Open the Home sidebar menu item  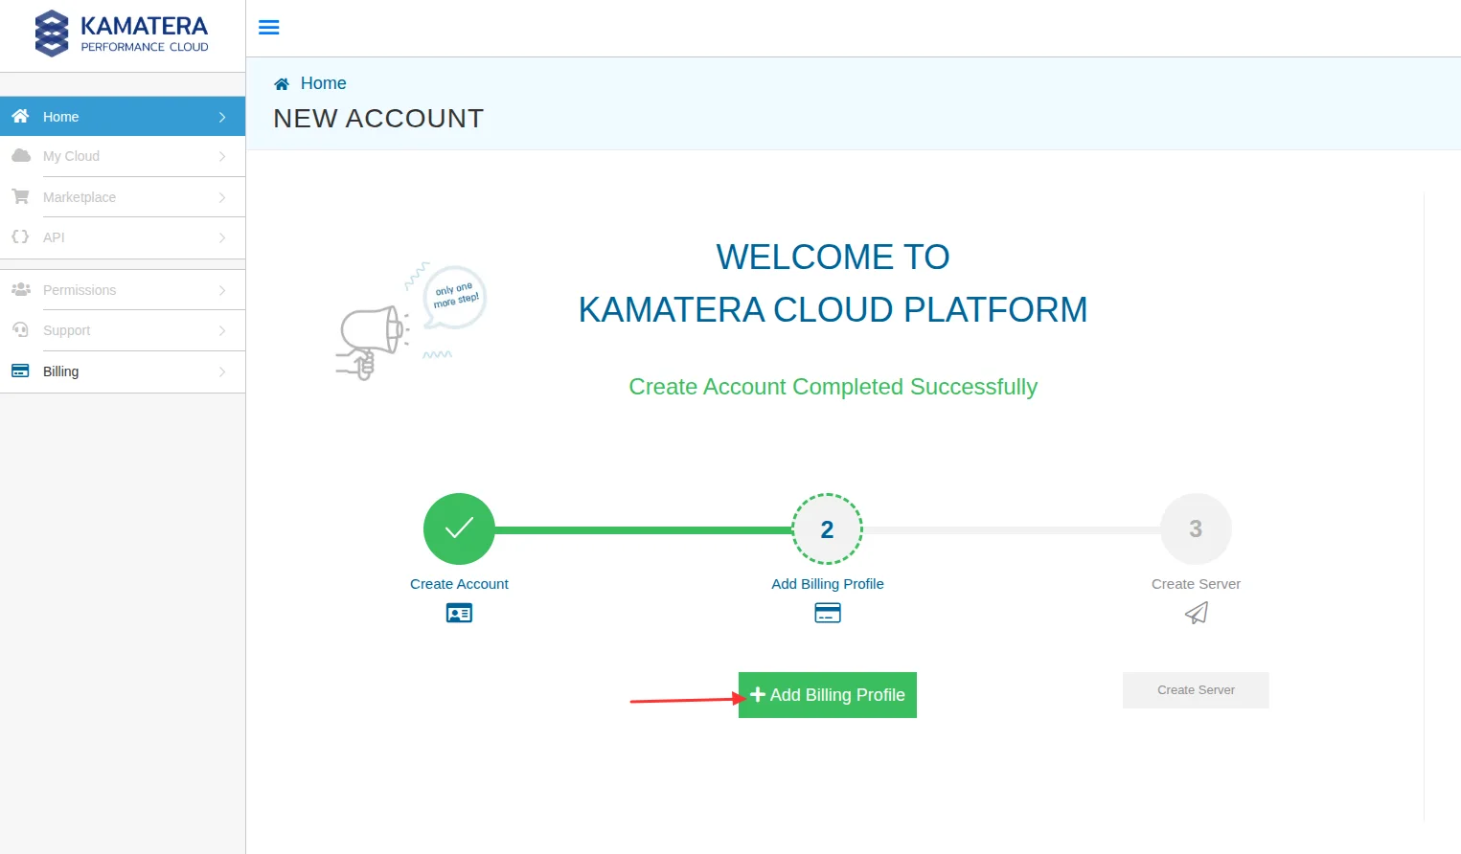click(x=123, y=116)
